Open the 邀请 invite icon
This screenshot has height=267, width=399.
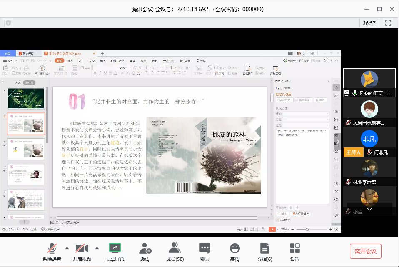(x=145, y=249)
